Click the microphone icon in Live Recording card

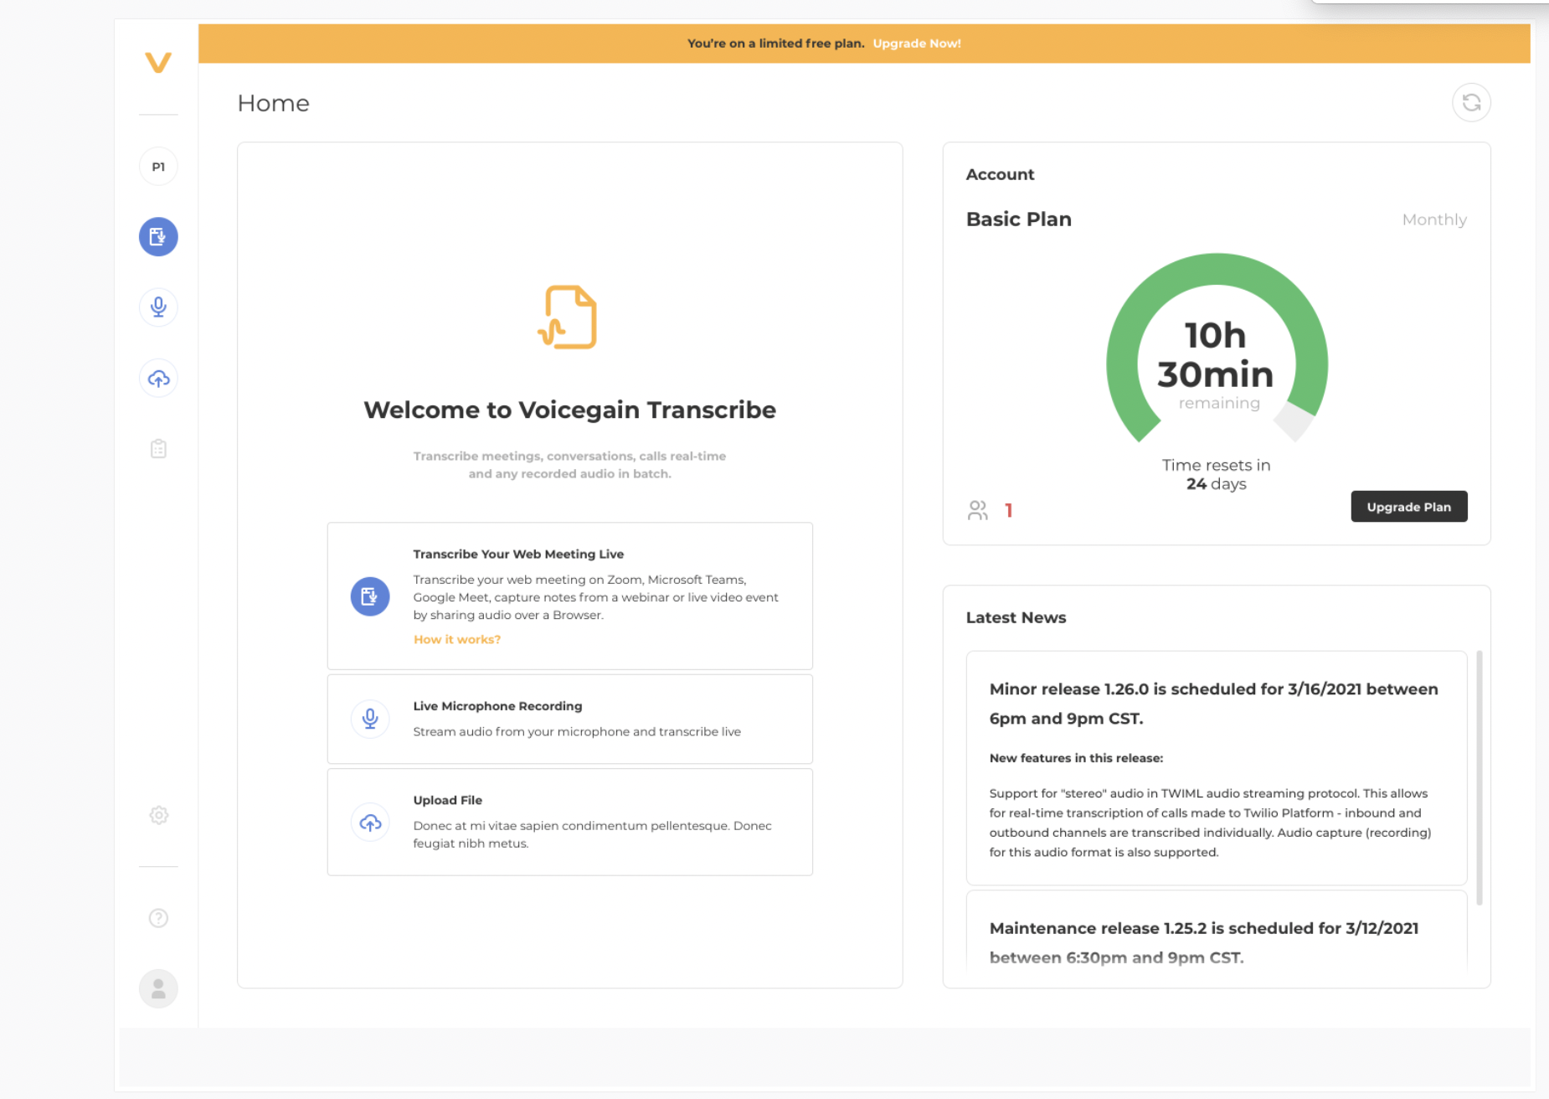click(370, 719)
